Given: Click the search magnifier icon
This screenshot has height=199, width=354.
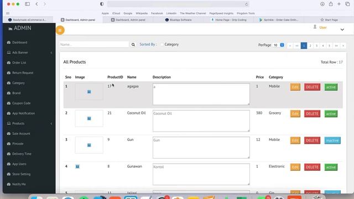Looking at the screenshot, I should pyautogui.click(x=133, y=45).
